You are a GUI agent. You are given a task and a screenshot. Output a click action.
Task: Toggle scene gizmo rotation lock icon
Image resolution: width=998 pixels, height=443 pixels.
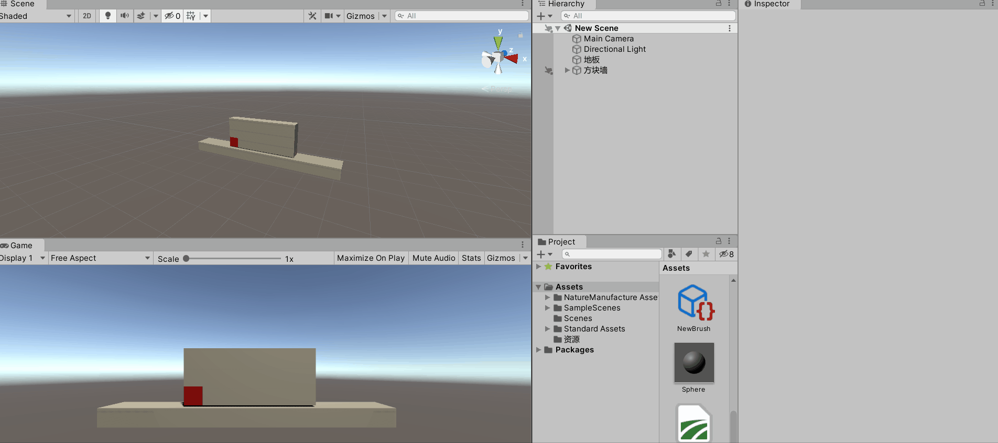[x=520, y=35]
